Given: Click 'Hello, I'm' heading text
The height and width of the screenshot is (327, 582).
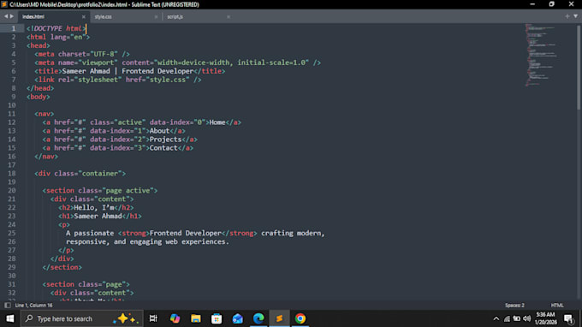Looking at the screenshot, I should click(94, 207).
